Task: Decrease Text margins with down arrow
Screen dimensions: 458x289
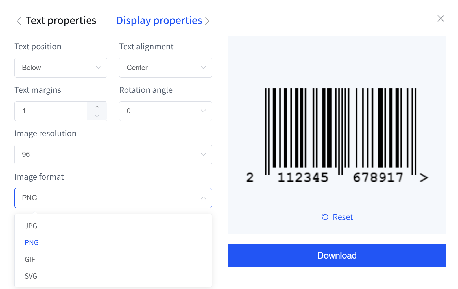Action: (x=97, y=116)
